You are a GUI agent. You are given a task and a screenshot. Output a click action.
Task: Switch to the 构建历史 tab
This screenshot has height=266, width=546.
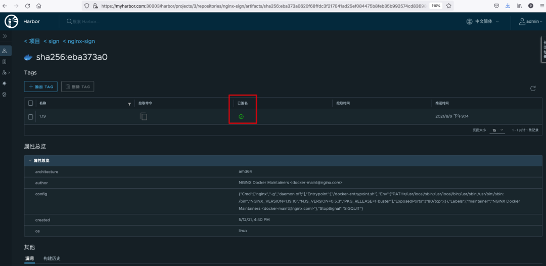tap(52, 259)
